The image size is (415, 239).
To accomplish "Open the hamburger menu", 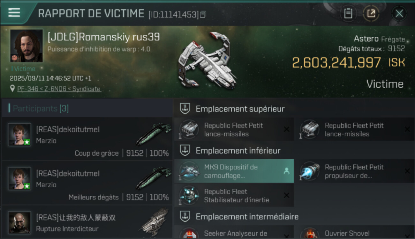I will 14,13.
